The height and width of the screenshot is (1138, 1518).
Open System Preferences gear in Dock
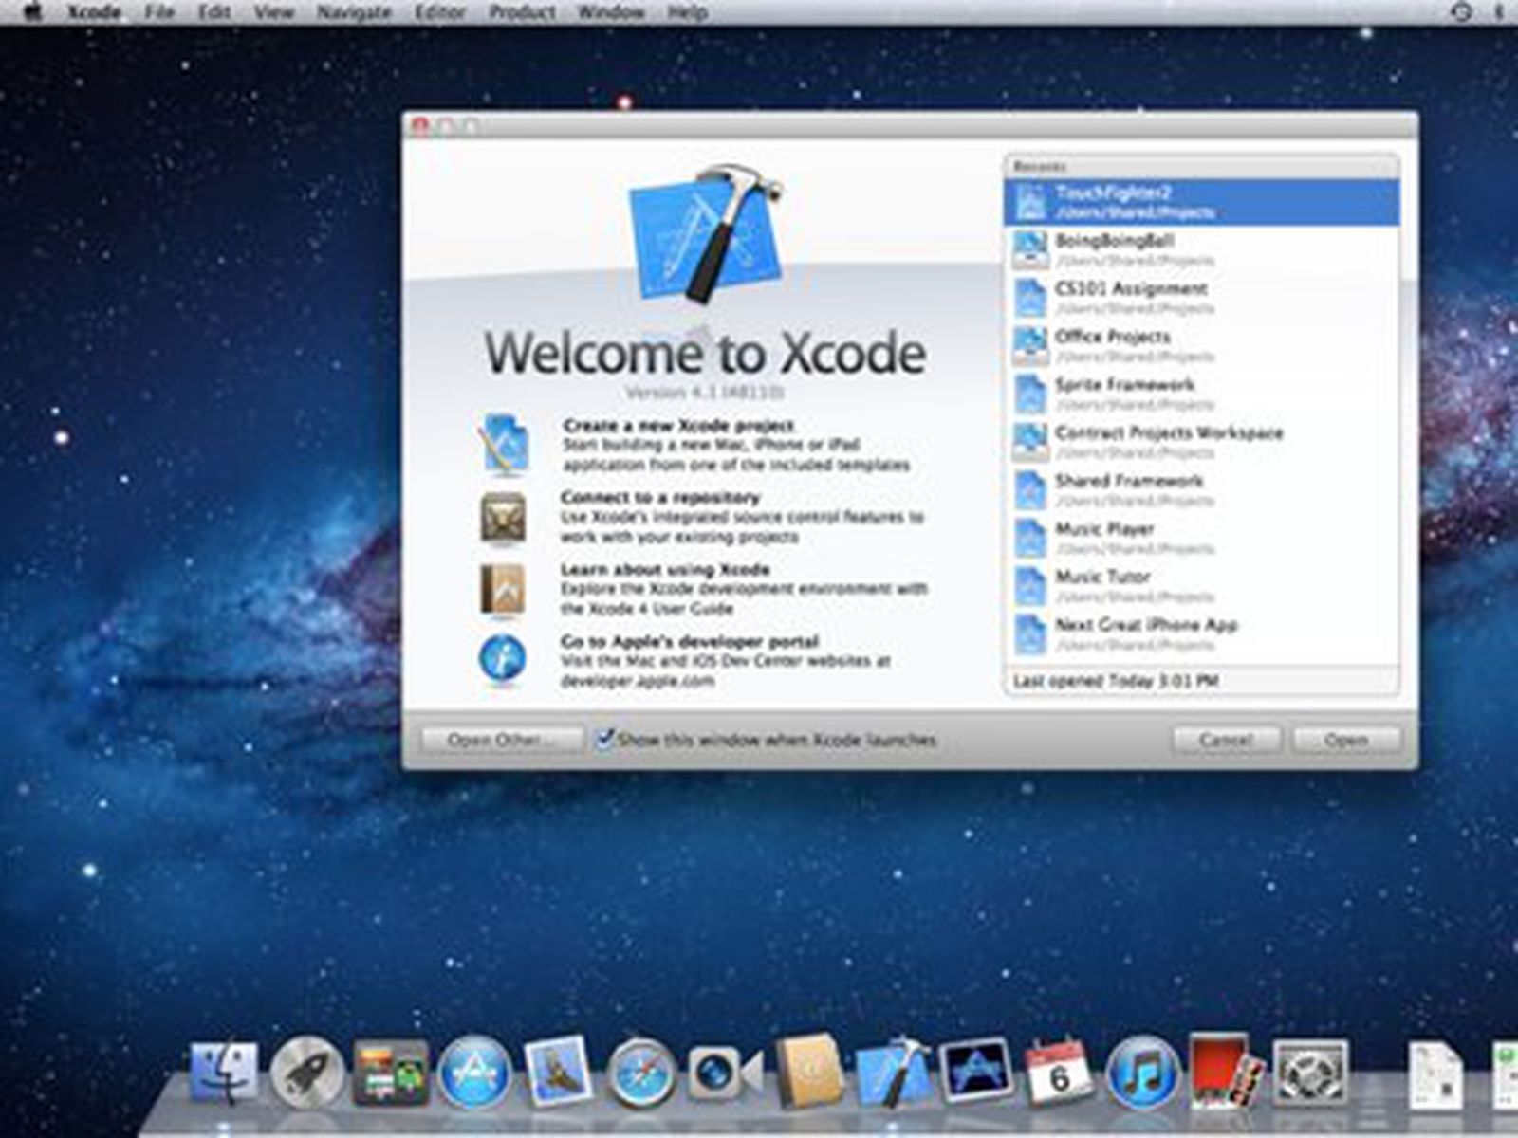point(1309,1074)
